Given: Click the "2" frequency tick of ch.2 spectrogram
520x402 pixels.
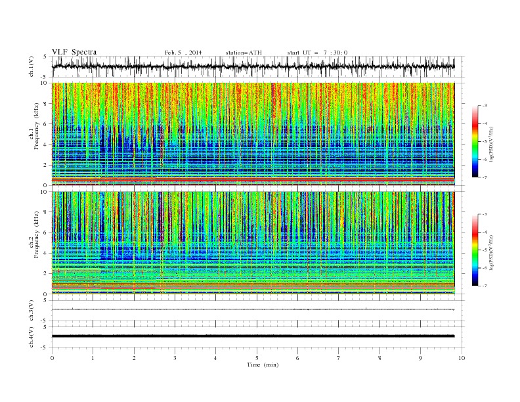Looking at the screenshot, I should click(46, 274).
